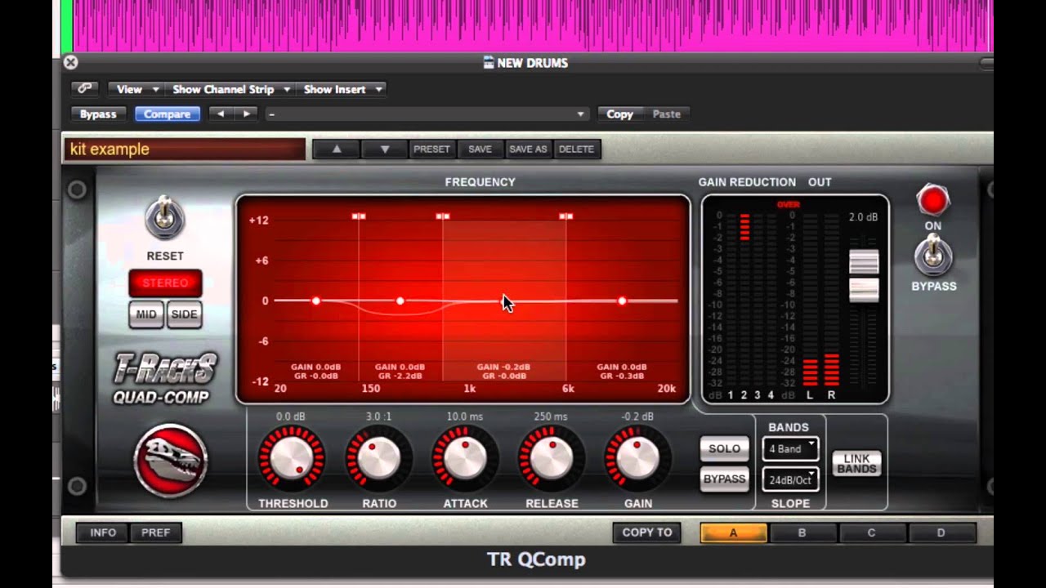Select previous preset with up arrow
The image size is (1046, 588).
336,149
